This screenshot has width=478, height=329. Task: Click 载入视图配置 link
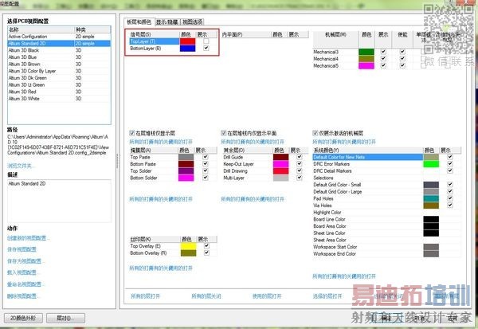tap(23, 272)
